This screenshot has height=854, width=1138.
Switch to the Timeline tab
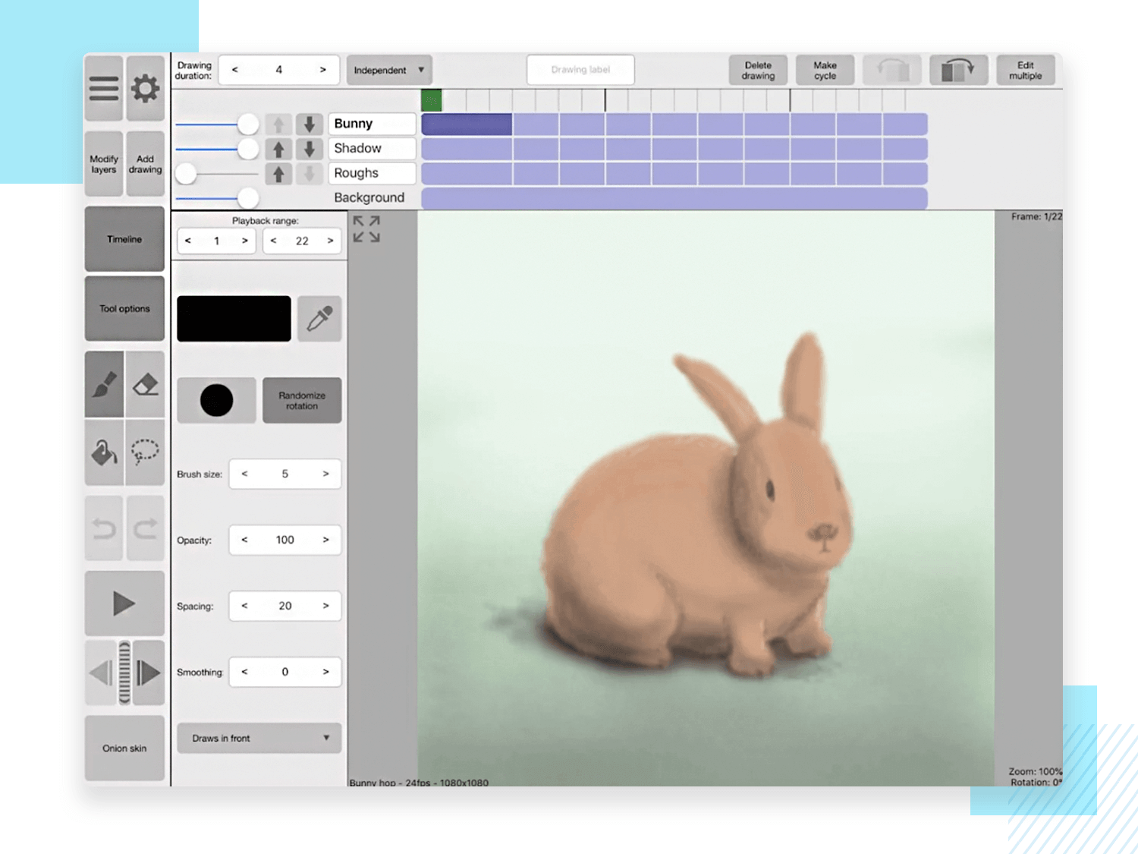click(124, 239)
